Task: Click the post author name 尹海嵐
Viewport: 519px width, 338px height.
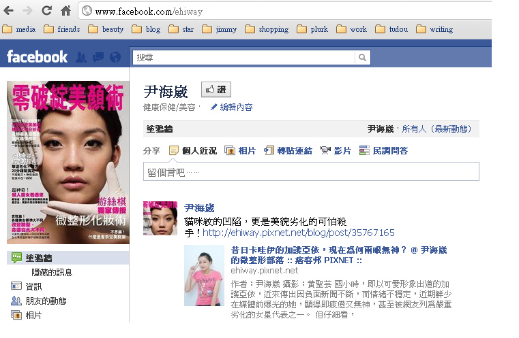Action: point(199,208)
